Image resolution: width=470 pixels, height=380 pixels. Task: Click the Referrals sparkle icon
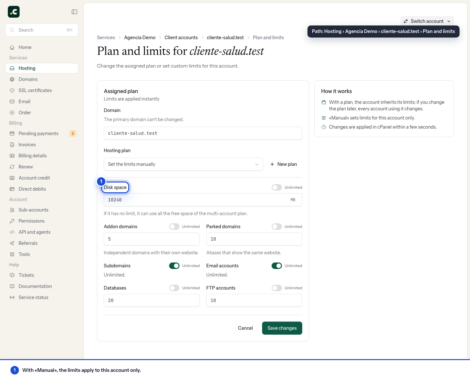[x=12, y=243]
